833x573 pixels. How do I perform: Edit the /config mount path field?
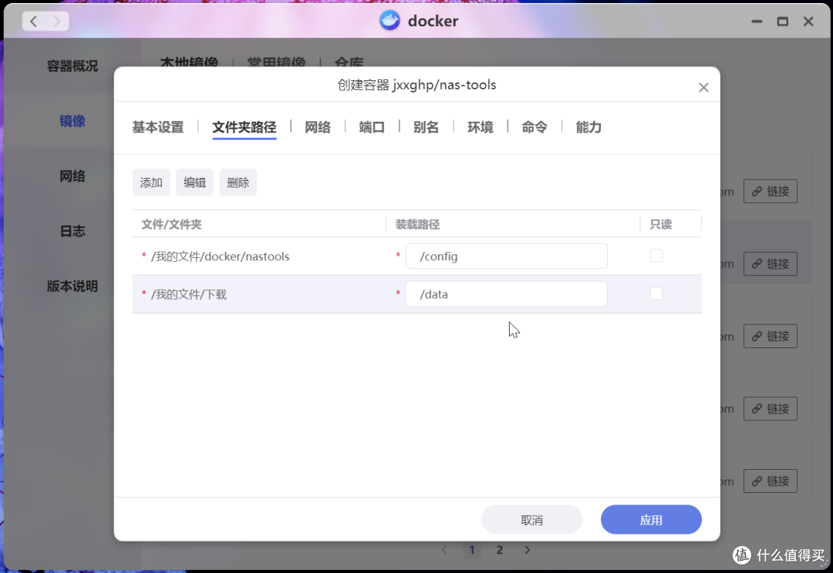point(506,256)
